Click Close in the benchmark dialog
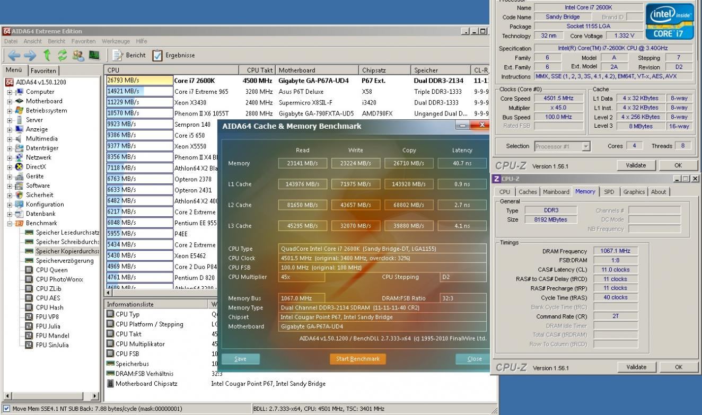The width and height of the screenshot is (702, 415). pos(472,359)
